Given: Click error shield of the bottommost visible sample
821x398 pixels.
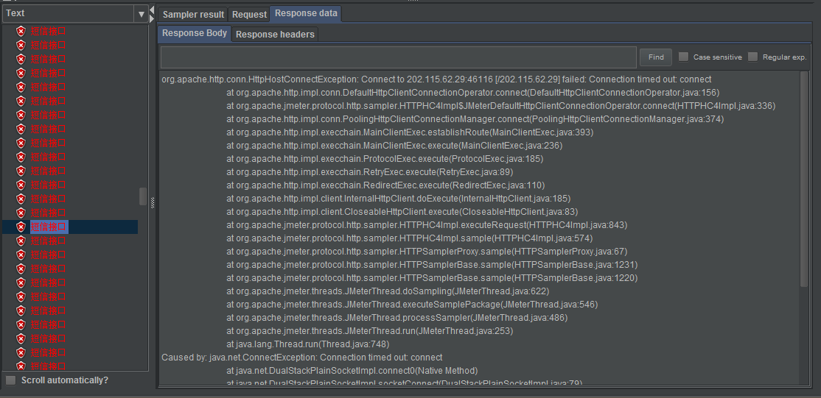Looking at the screenshot, I should [21, 366].
